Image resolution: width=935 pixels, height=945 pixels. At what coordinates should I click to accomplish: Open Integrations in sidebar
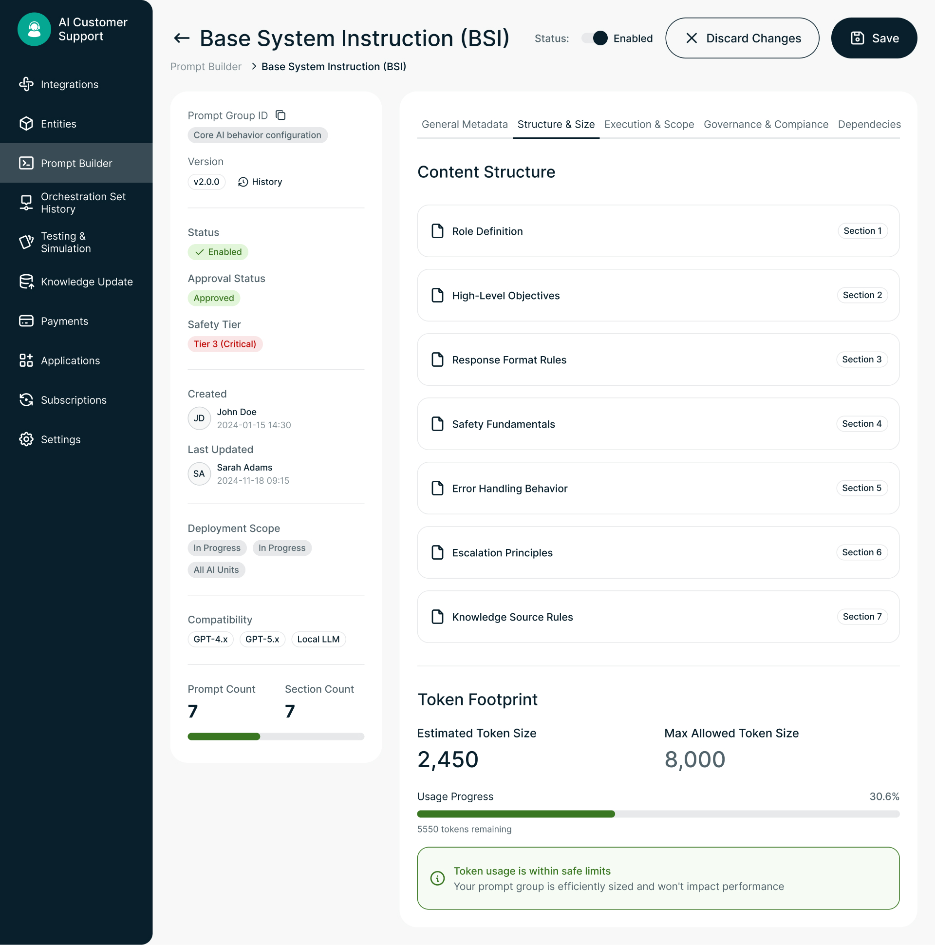(70, 85)
